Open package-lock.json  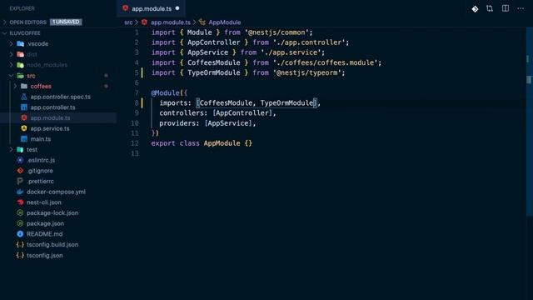[52, 213]
